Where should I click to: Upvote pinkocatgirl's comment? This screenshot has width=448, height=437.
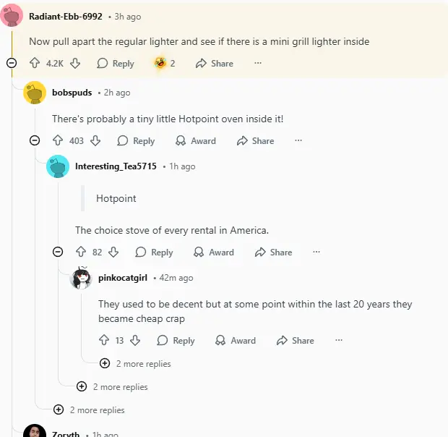[x=104, y=341]
